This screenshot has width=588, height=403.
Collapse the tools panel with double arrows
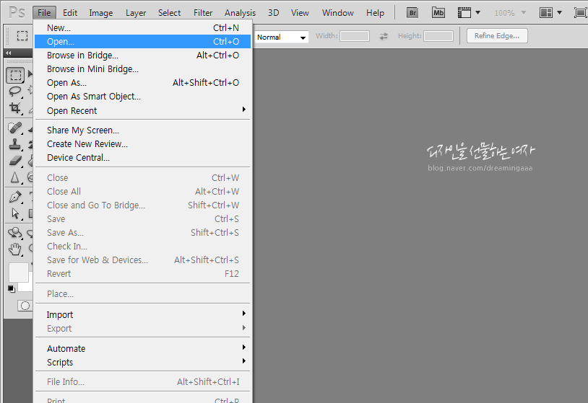tap(8, 53)
